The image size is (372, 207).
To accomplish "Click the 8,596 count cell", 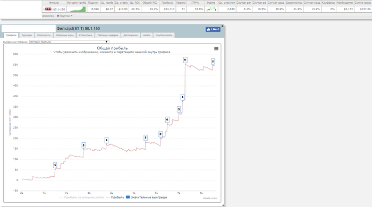I will click(94, 9).
